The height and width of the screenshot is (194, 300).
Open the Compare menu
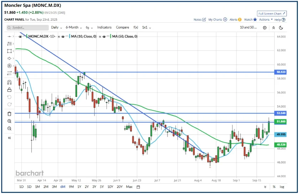click(x=123, y=27)
